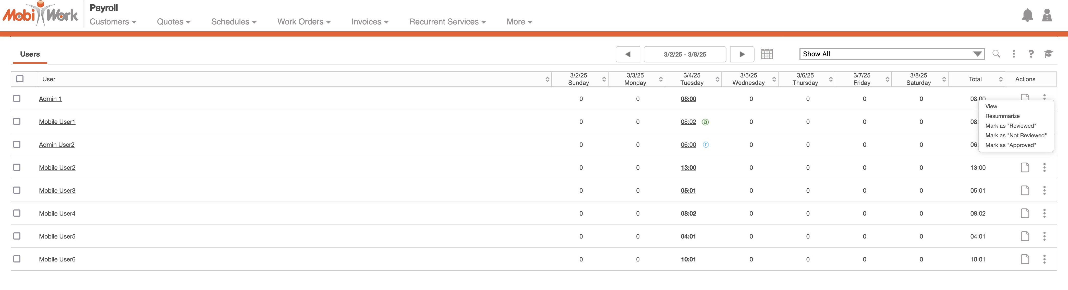Image resolution: width=1068 pixels, height=290 pixels.
Task: Open Mobile User2's timesheet document icon
Action: click(1024, 167)
